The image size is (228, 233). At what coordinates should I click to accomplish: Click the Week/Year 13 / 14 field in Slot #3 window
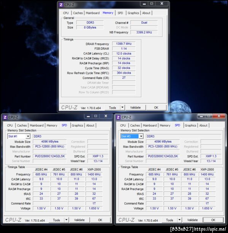click(x=211, y=161)
